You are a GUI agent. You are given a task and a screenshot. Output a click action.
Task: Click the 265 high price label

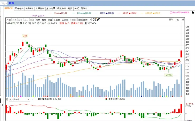25,36
